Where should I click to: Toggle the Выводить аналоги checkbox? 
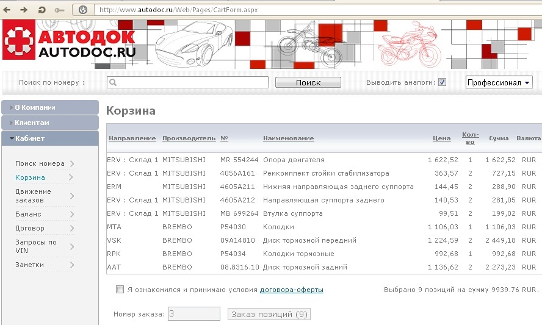click(443, 82)
